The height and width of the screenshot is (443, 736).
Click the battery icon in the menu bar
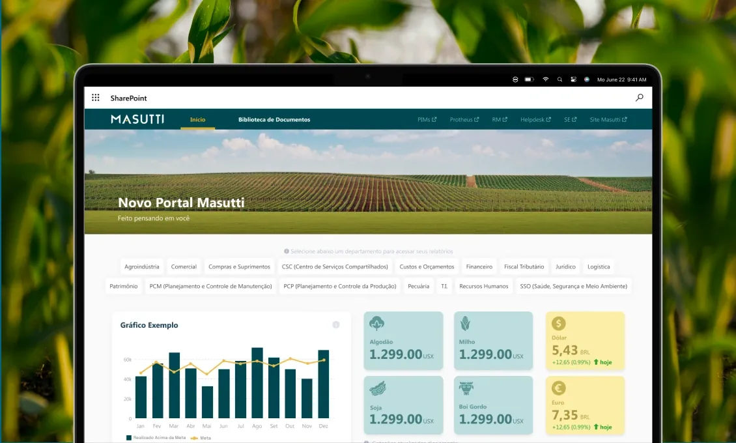530,79
